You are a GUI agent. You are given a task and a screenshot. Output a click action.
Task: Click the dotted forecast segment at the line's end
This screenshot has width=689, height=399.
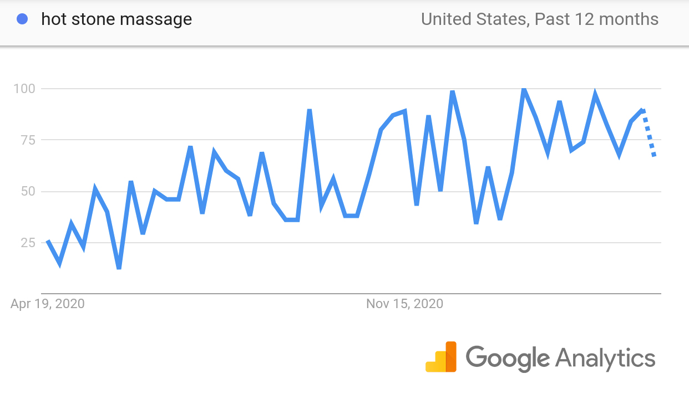coord(649,133)
